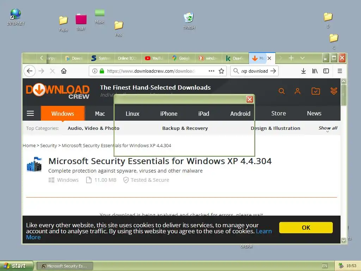The image size is (361, 271).
Task: Click the Windows XP start button
Action: (x=17, y=266)
